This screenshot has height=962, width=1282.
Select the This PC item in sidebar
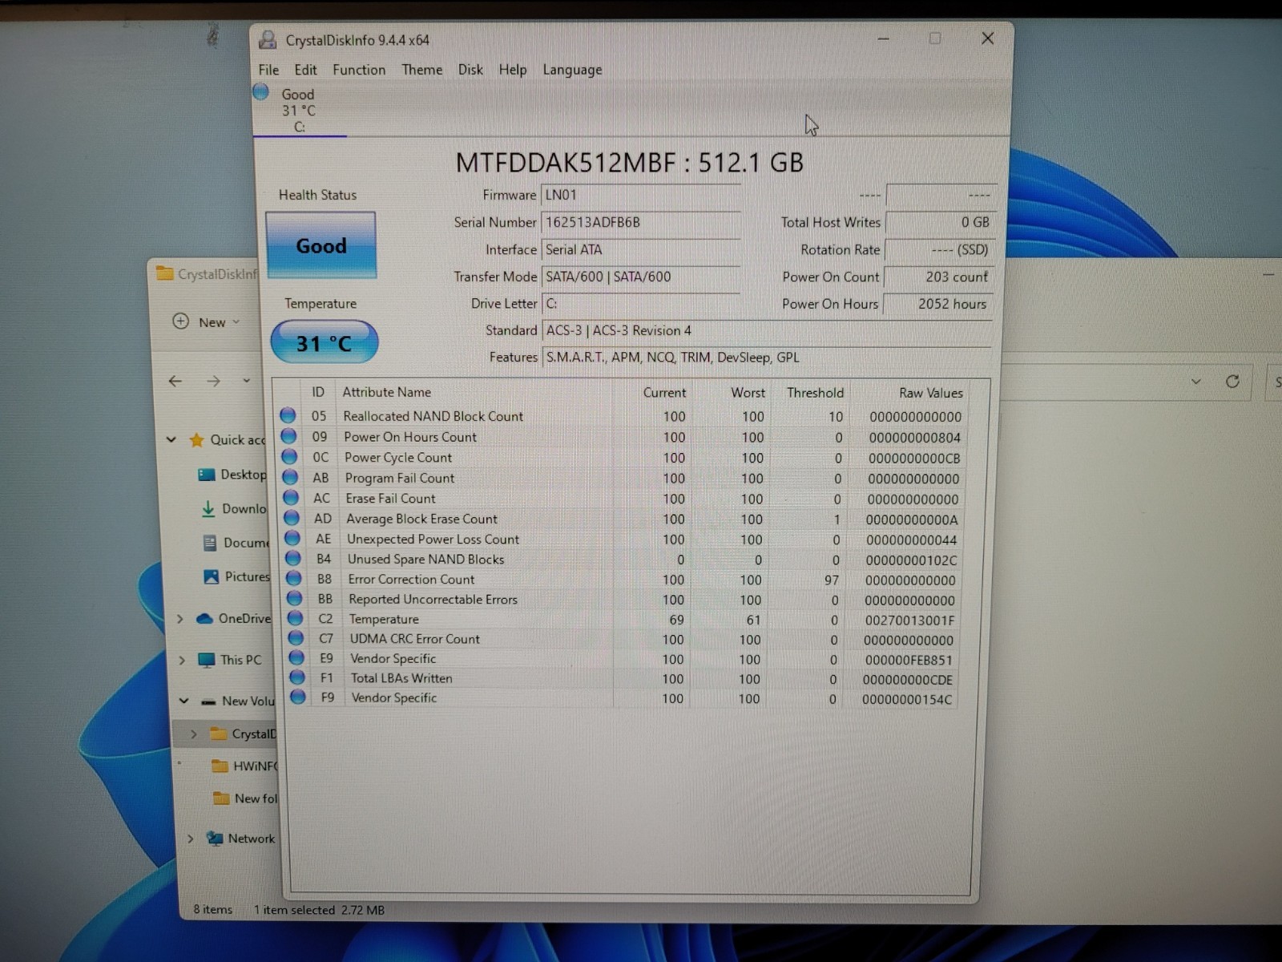pyautogui.click(x=230, y=660)
